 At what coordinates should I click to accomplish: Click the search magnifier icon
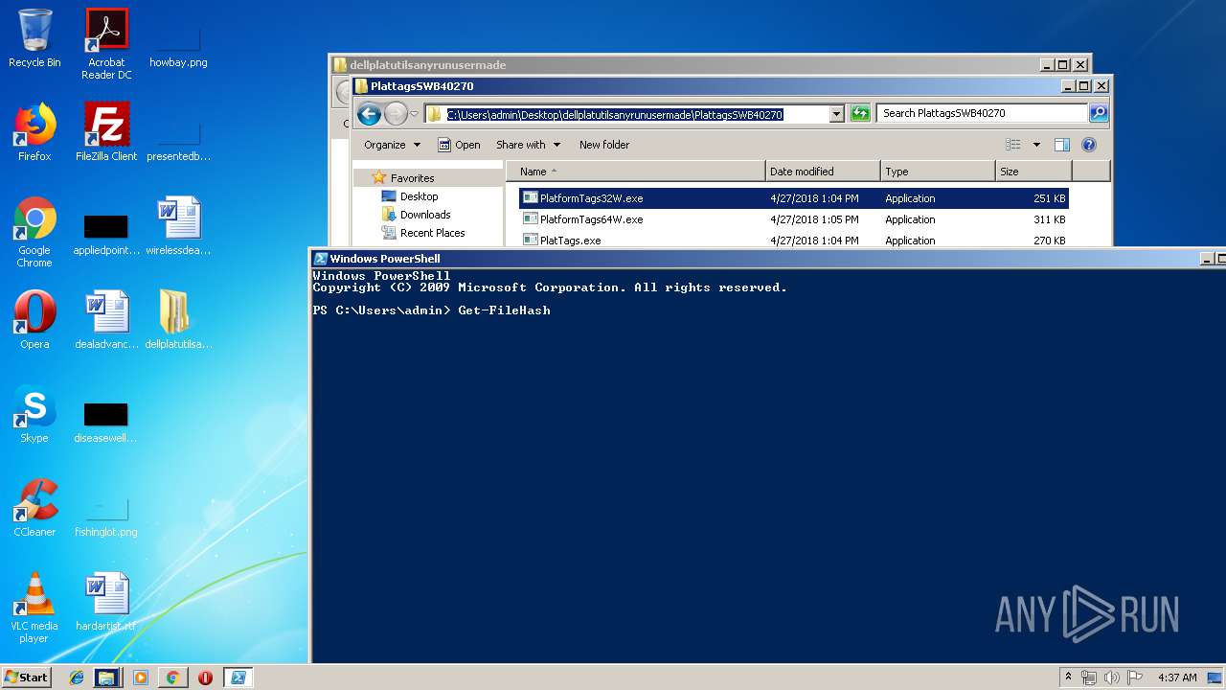(x=1099, y=113)
